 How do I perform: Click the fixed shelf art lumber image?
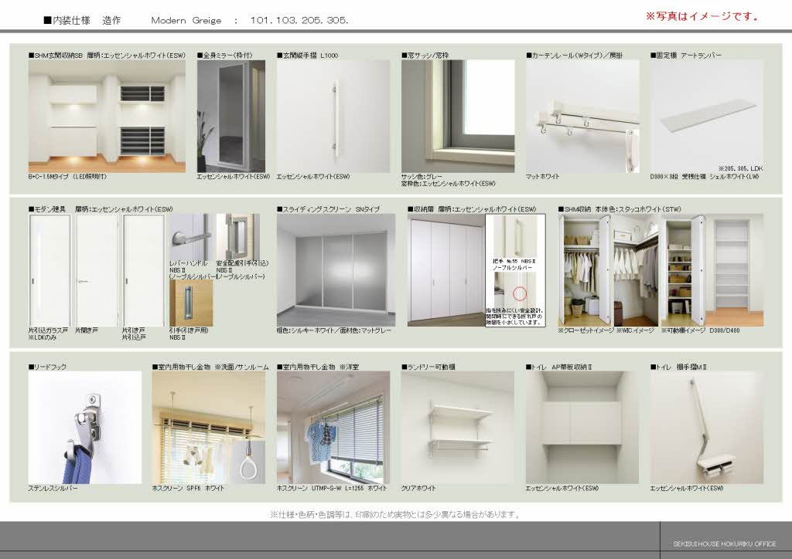click(706, 116)
